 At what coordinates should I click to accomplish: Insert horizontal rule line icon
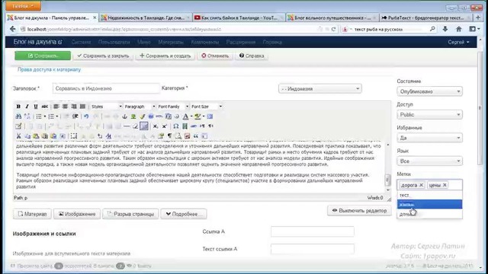tap(127, 126)
